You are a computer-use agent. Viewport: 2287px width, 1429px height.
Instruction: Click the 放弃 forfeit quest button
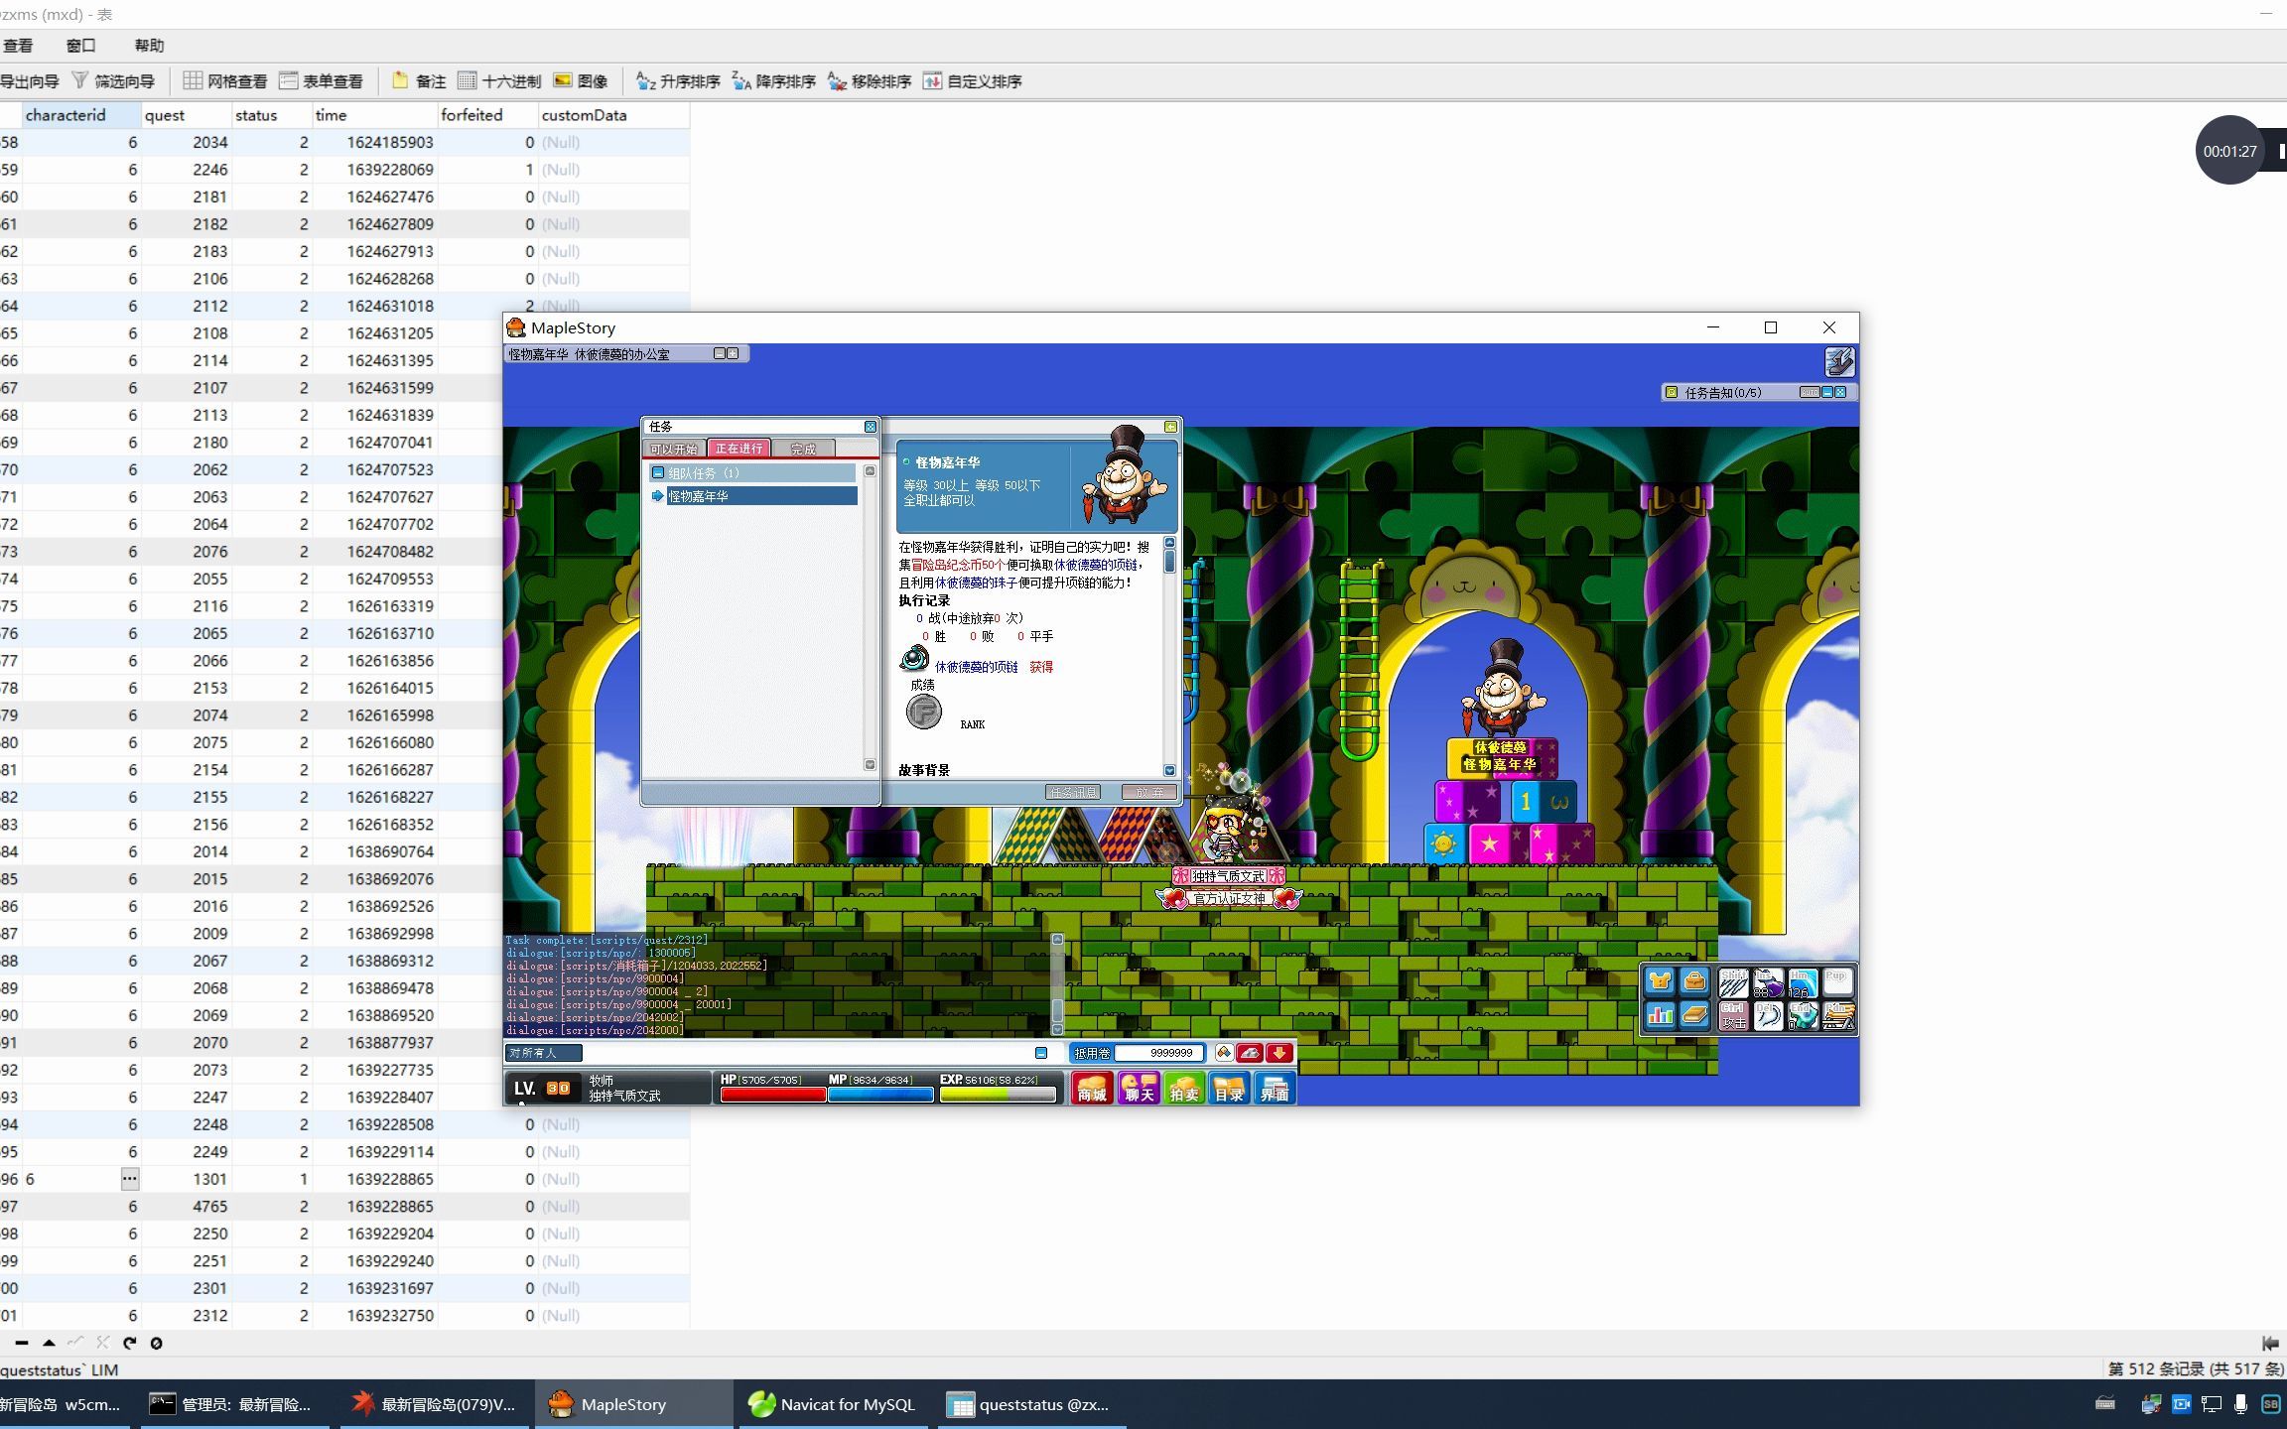point(1148,792)
